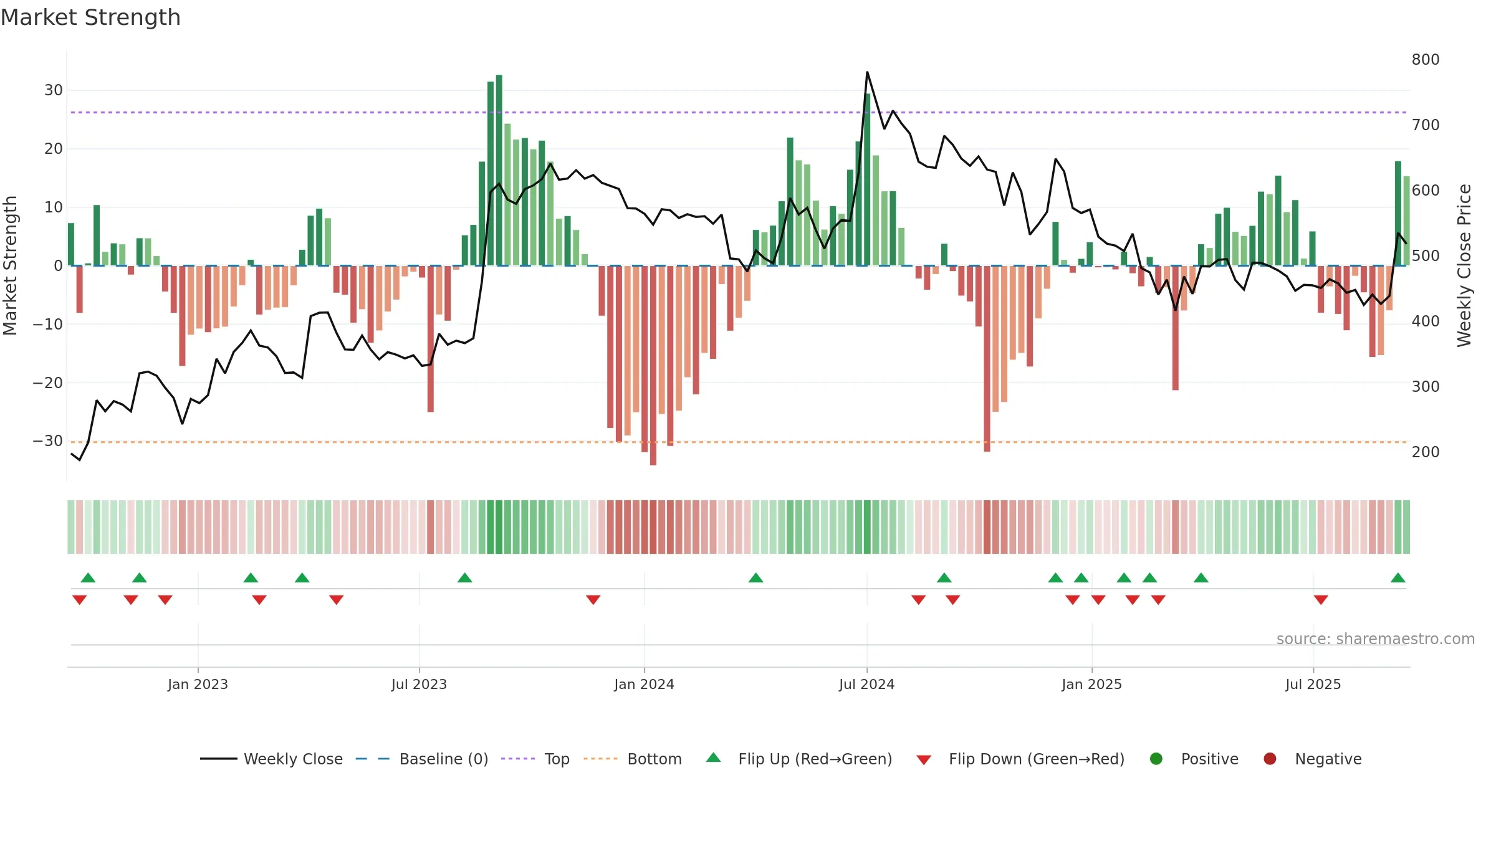Screen dimensions: 1496x841
Task: Toggle the Flip Up (Red→Green) legend entry
Action: pos(799,759)
